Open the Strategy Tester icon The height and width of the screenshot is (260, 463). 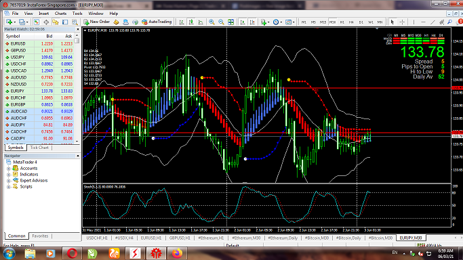tap(75, 22)
